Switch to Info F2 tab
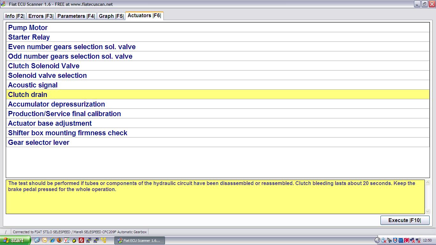 15,16
